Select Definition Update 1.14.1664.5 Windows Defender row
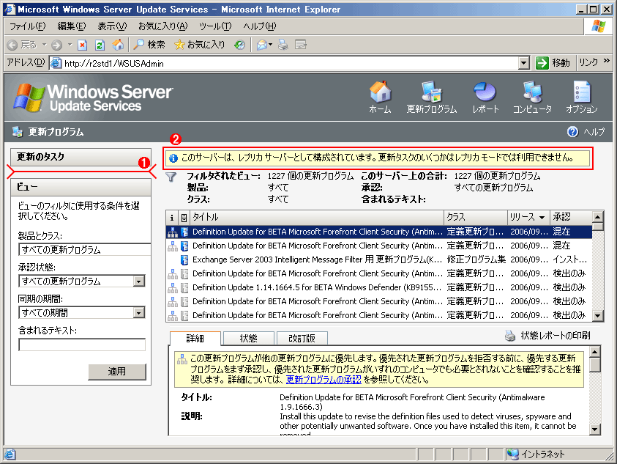This screenshot has width=617, height=464. (x=379, y=287)
